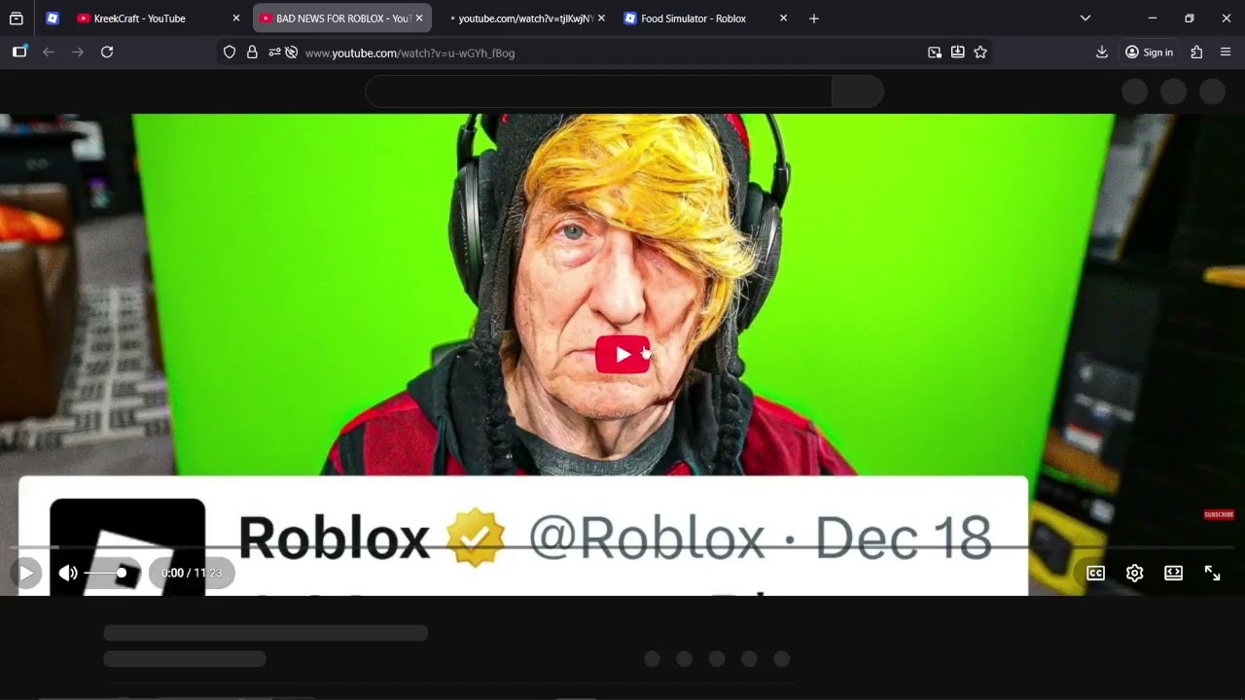The height and width of the screenshot is (700, 1245).
Task: Bookmark this page with the star
Action: pos(980,52)
